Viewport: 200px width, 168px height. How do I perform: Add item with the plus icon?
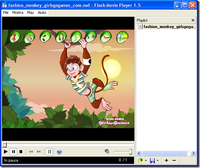pos(166,160)
